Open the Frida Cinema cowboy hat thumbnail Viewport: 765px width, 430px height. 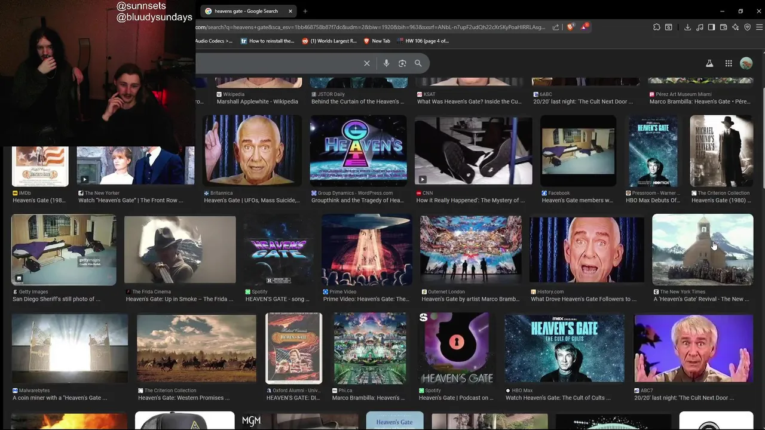[180, 250]
